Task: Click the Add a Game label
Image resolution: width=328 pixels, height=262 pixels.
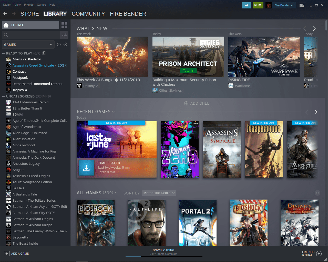Action: click(20, 254)
